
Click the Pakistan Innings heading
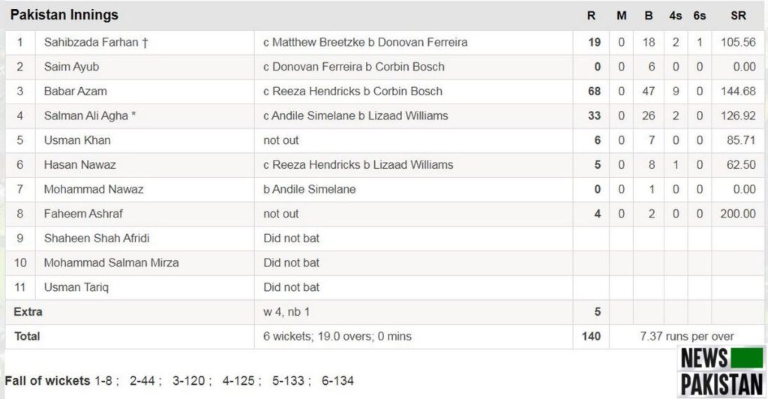64,15
